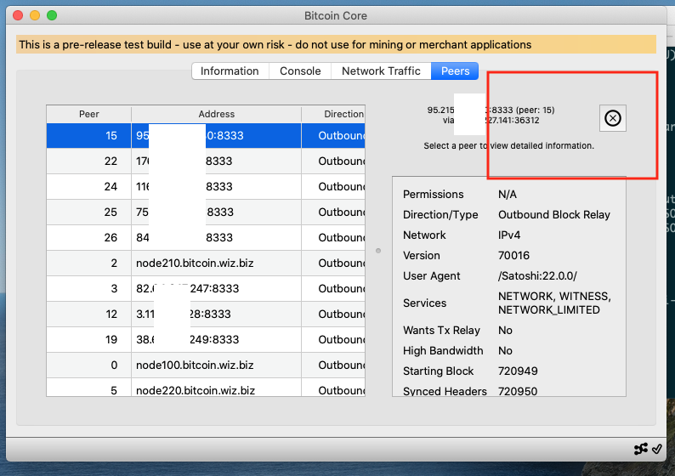Select peer row 22
Screen dimensions: 675x476
206,161
